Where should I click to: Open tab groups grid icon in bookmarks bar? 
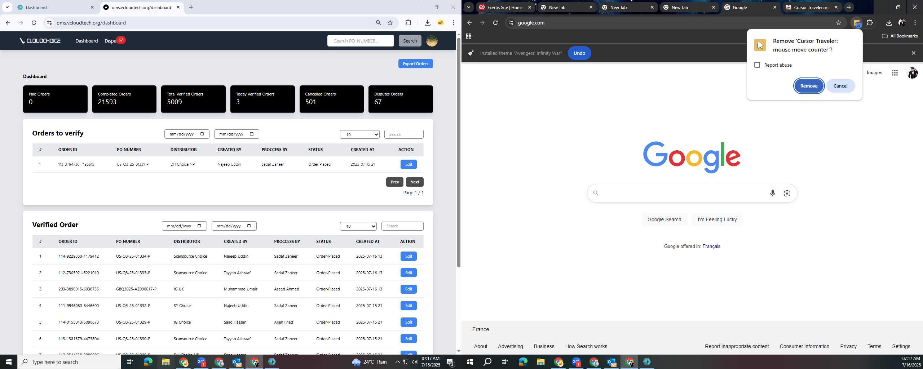pyautogui.click(x=469, y=36)
